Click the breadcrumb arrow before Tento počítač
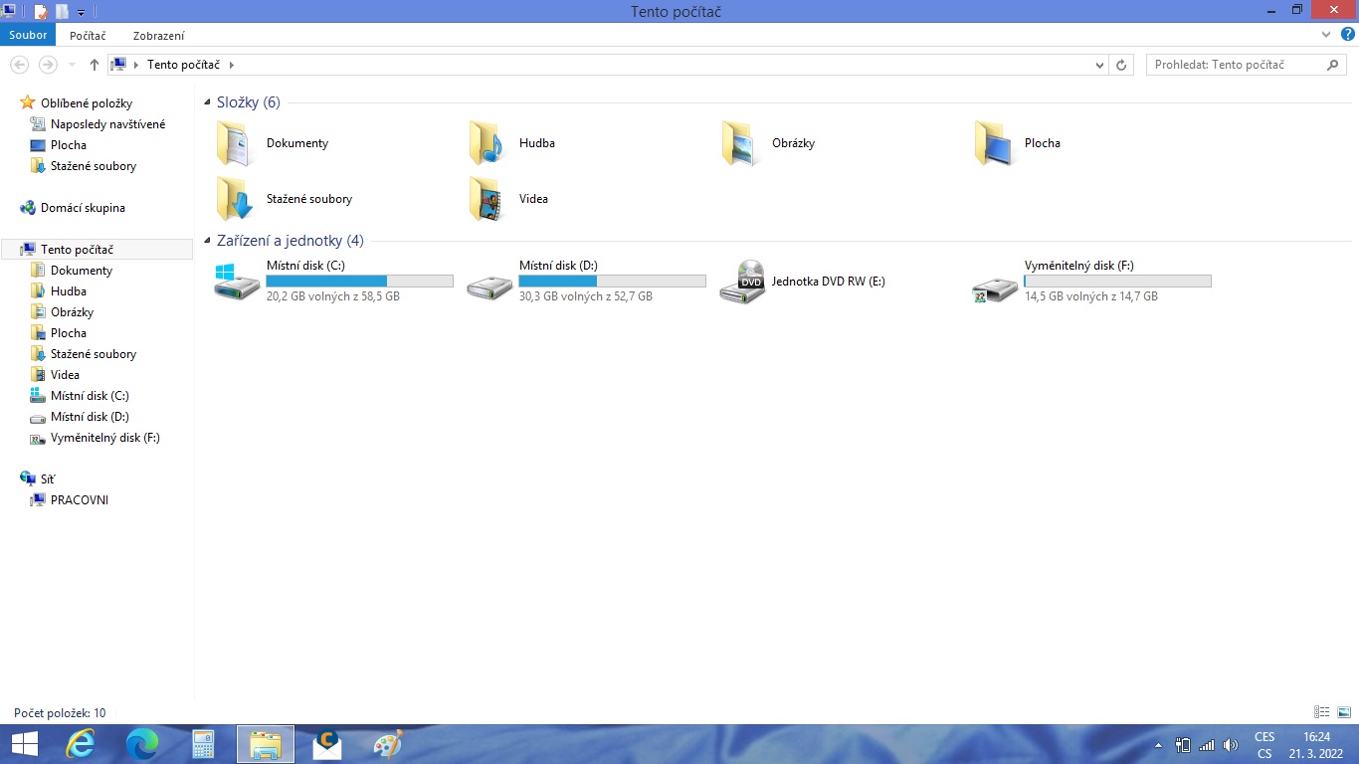This screenshot has width=1359, height=764. 136,65
